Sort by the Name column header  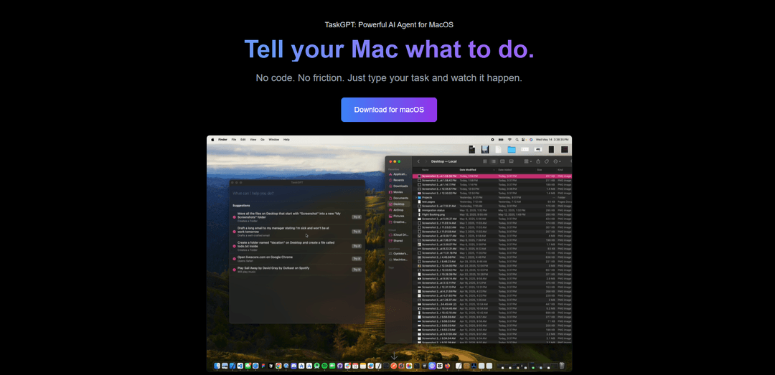pyautogui.click(x=425, y=170)
